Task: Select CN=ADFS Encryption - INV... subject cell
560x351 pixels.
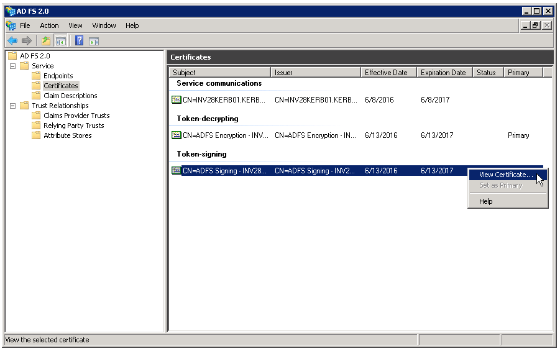Action: click(226, 135)
